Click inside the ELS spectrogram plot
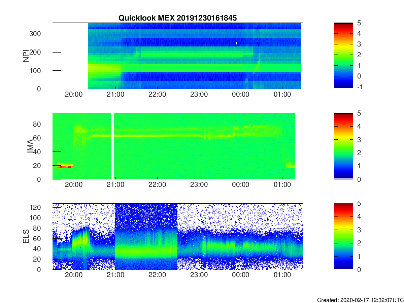The height and width of the screenshot is (303, 404). (x=177, y=236)
